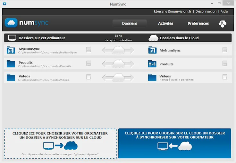
Task: Choose a cloud folder to sync to computer
Action: tap(174, 144)
